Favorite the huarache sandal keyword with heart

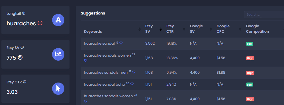pos(121,43)
